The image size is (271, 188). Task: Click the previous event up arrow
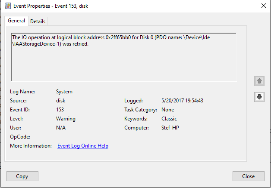259,81
